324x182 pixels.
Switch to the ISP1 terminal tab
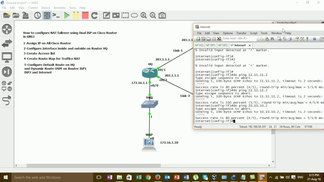coord(211,45)
